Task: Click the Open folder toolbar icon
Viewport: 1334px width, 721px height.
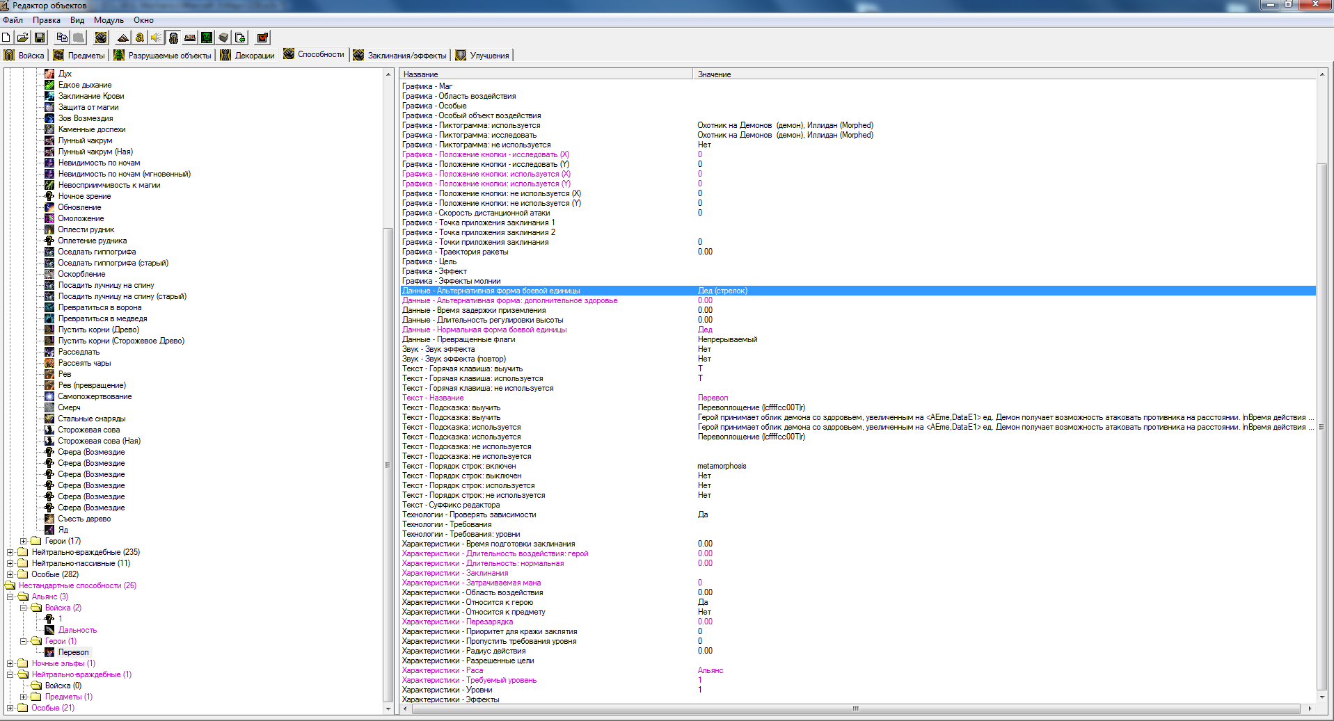Action: pos(23,38)
